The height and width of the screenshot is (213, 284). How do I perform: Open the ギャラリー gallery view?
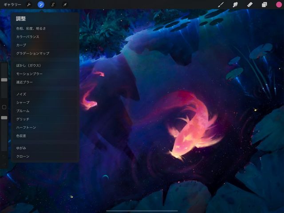12,4
